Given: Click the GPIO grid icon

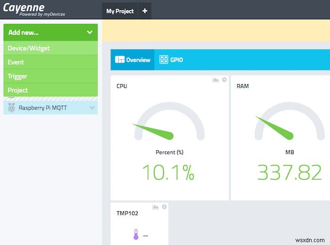Looking at the screenshot, I should coord(164,60).
